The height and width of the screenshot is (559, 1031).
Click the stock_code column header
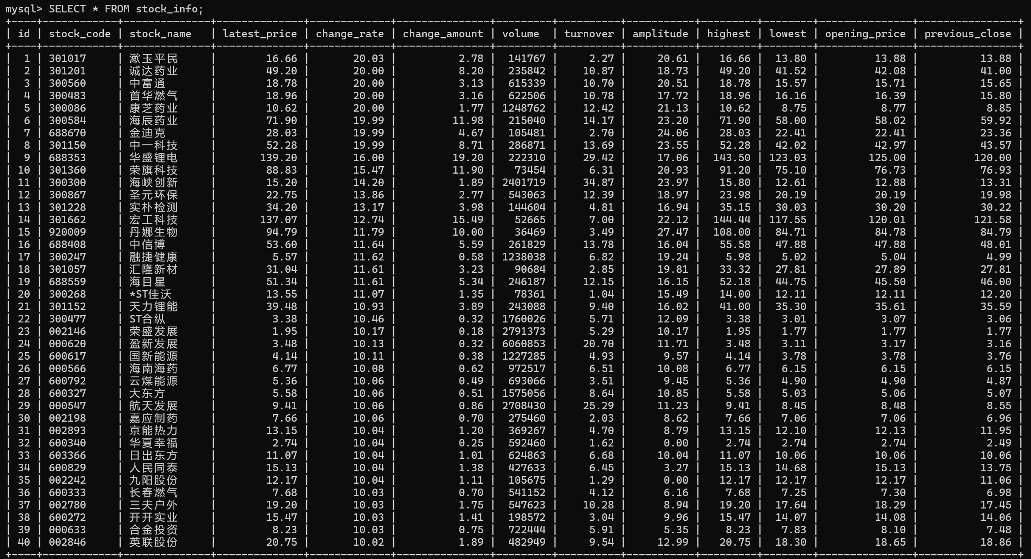click(79, 34)
